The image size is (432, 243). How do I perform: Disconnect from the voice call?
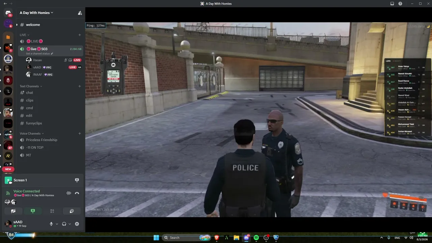coord(77,193)
